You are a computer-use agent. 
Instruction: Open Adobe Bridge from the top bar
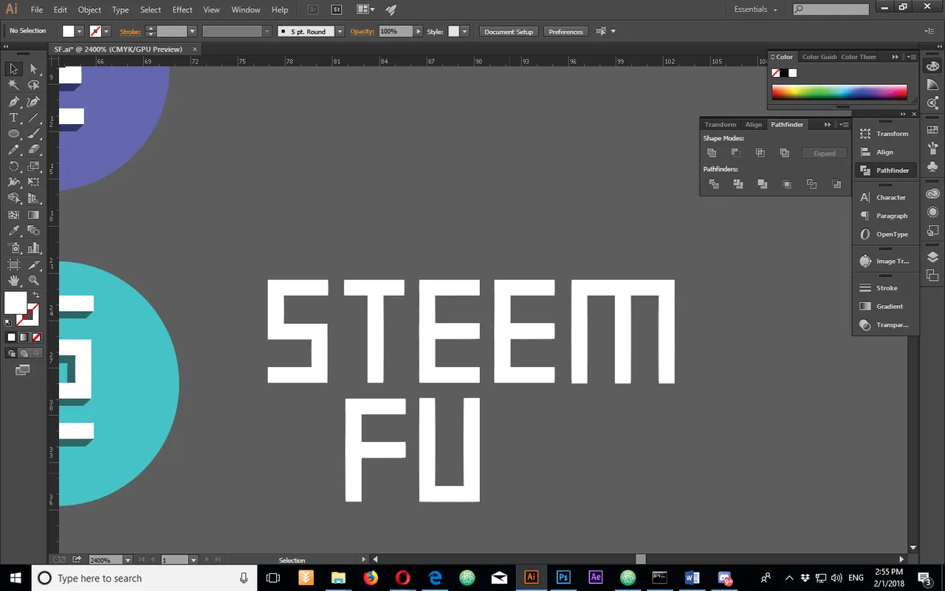[313, 10]
